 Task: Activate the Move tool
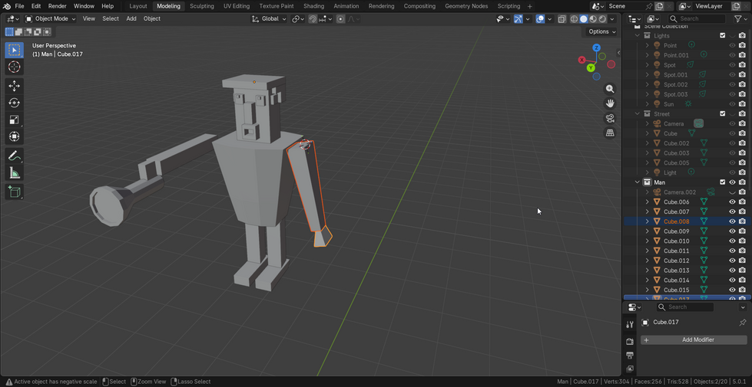[15, 86]
